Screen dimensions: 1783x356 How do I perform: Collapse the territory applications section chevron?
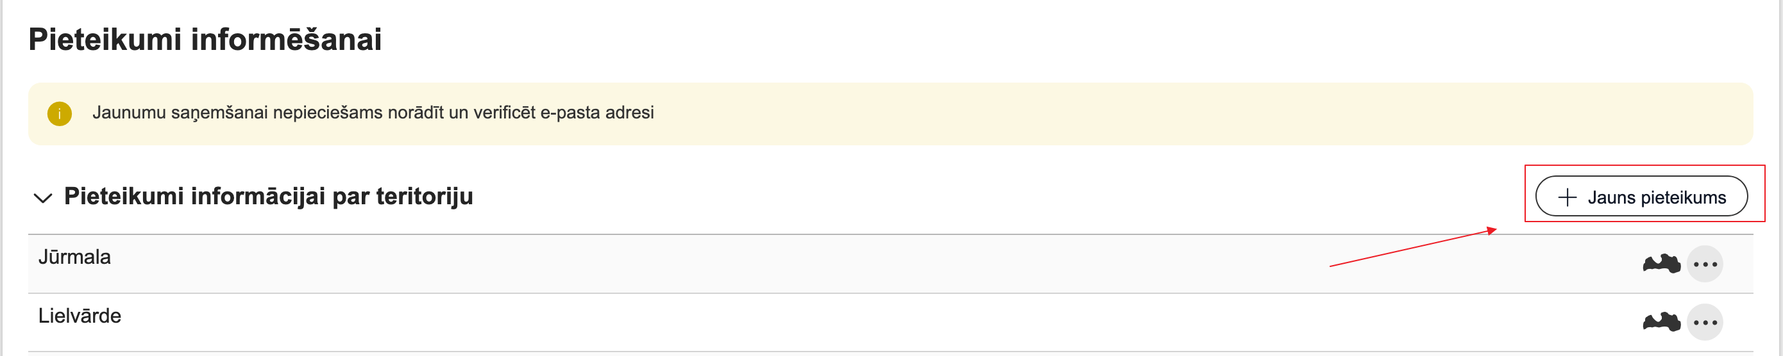(43, 198)
